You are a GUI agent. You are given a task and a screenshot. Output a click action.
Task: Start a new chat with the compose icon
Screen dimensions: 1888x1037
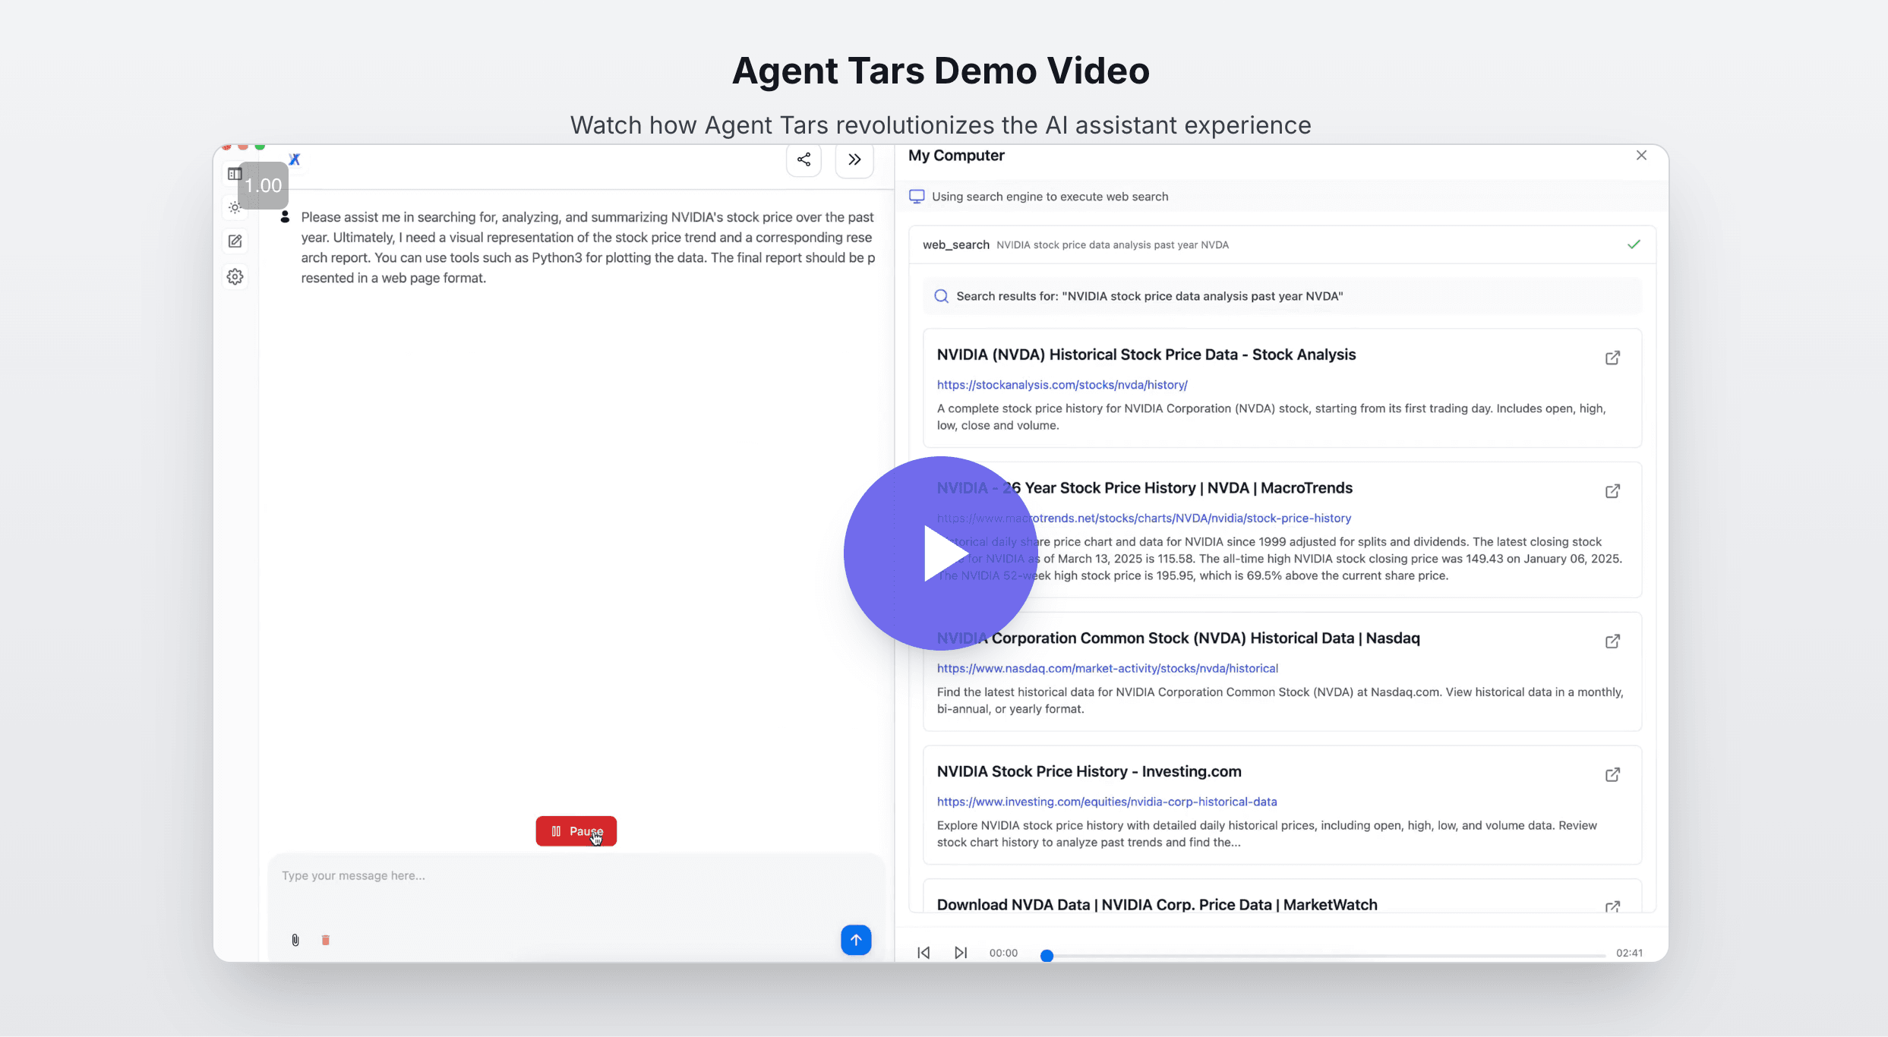click(235, 241)
